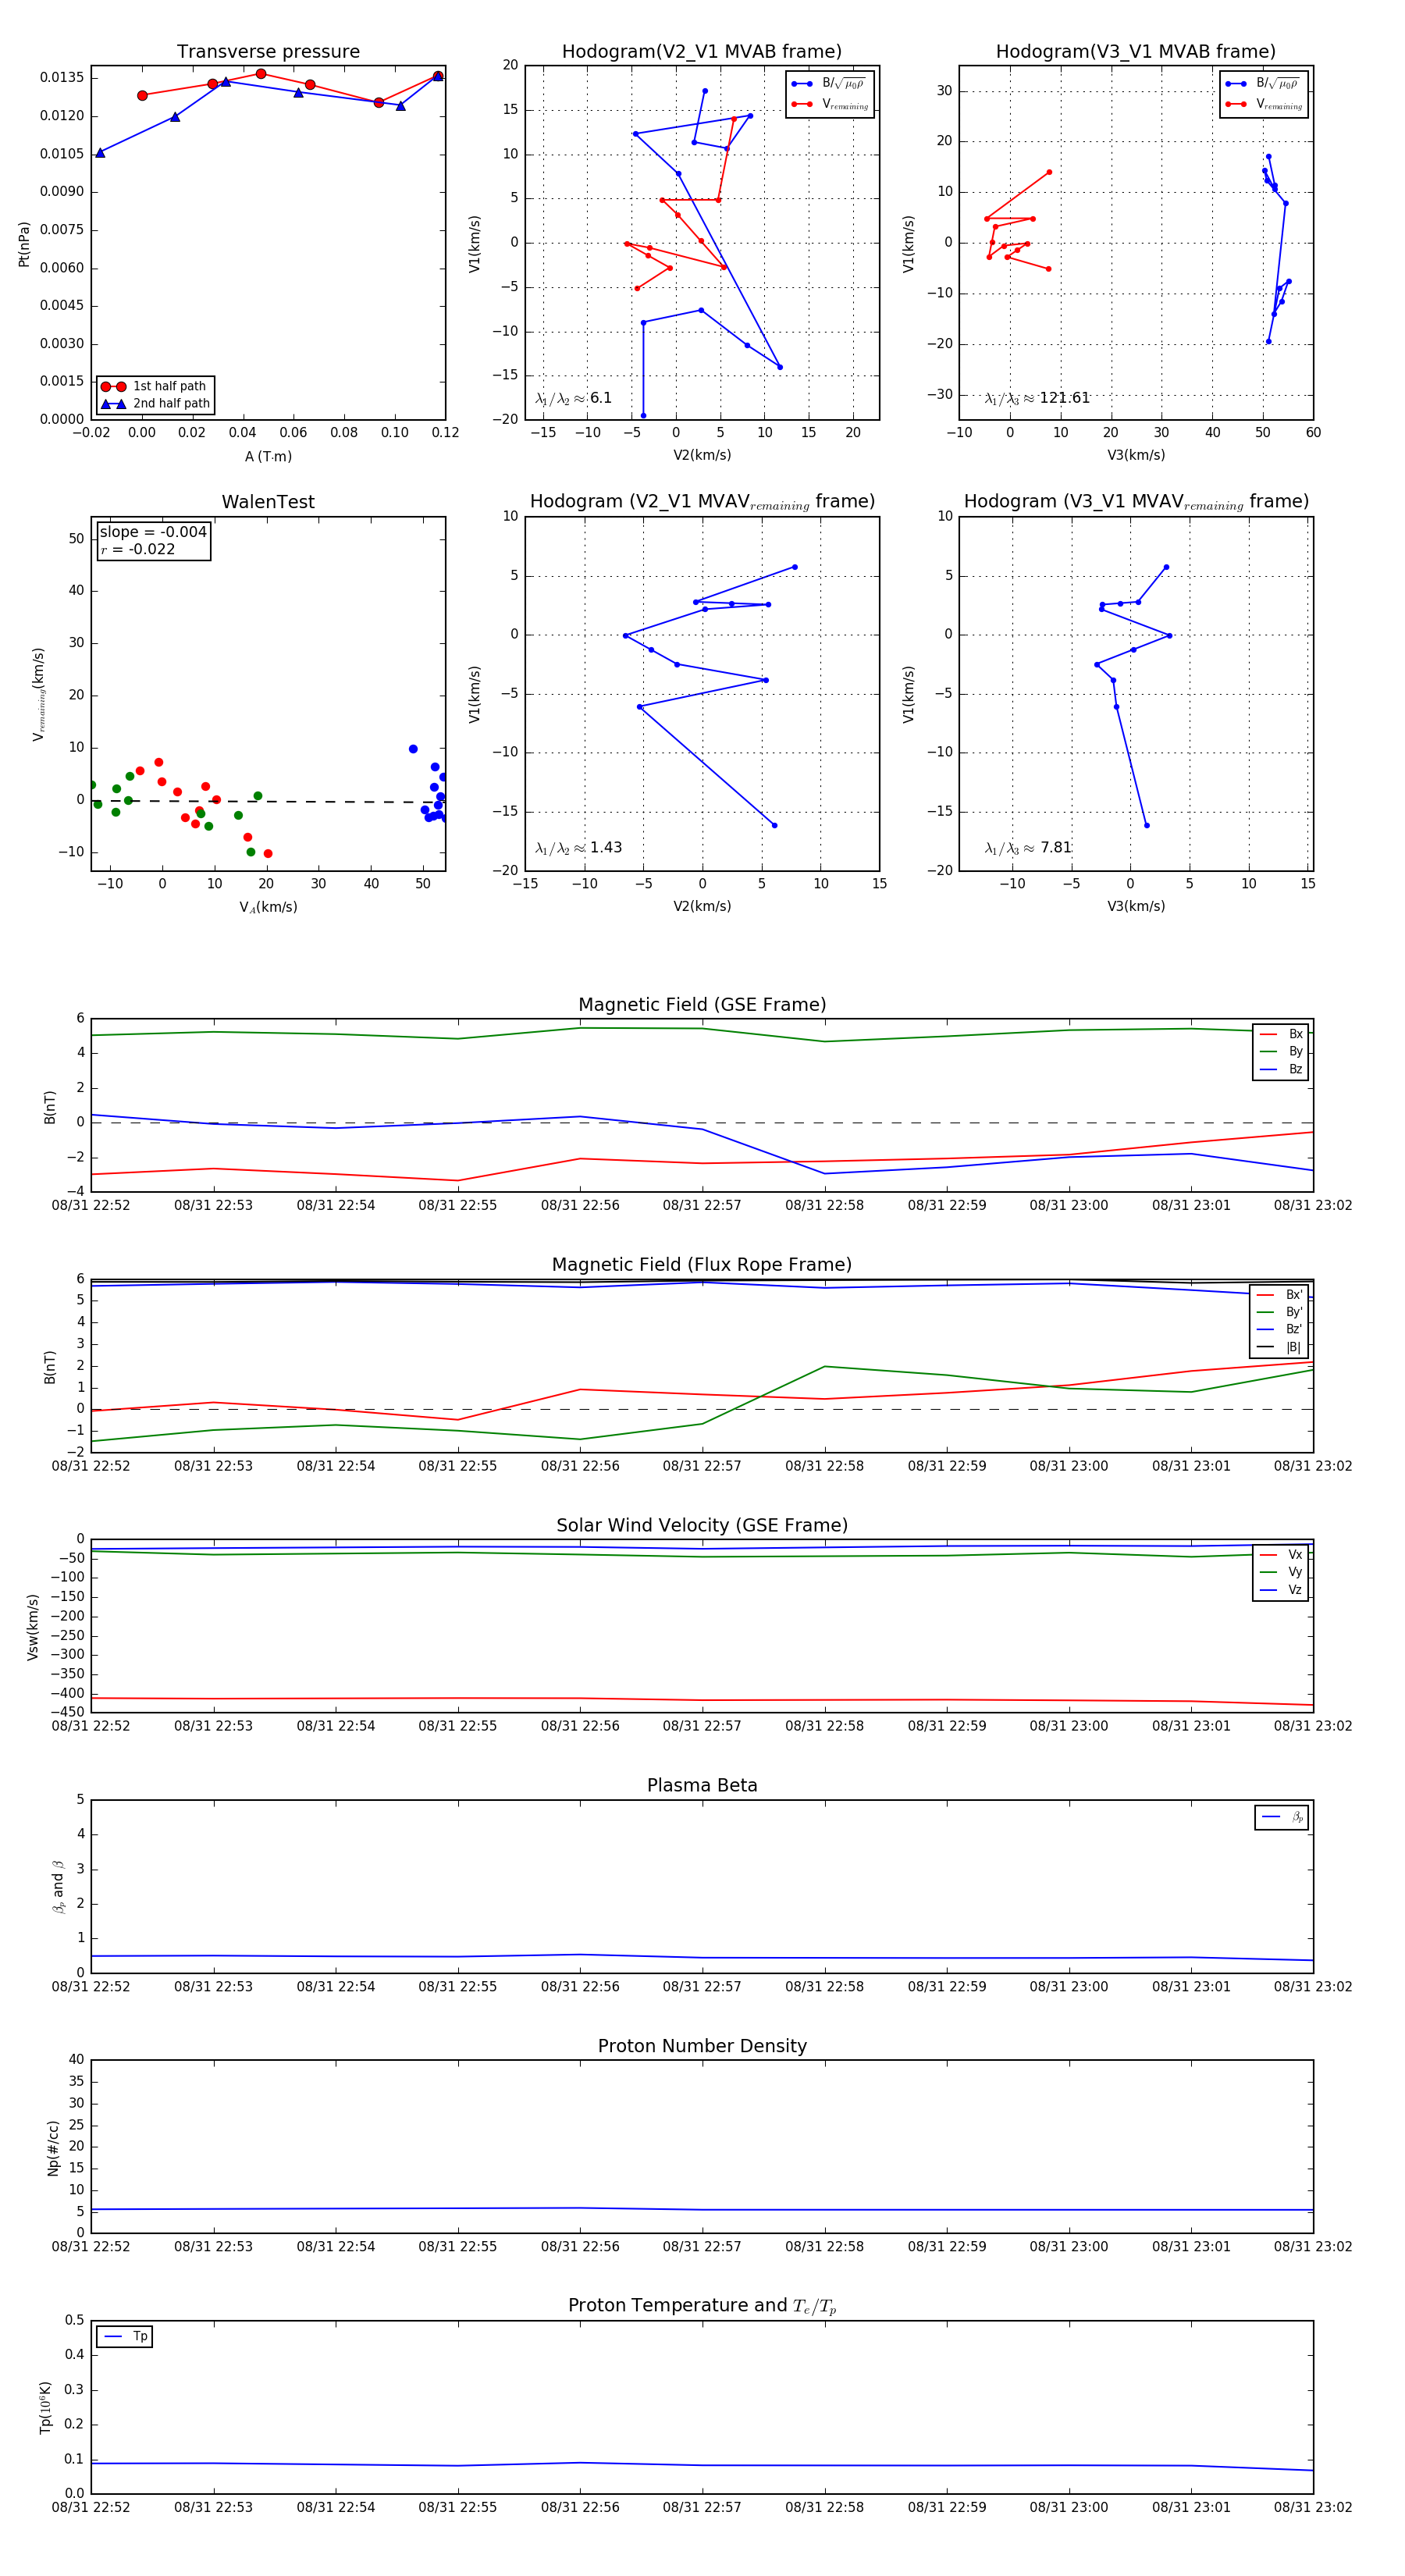Click the 'Transverse pressure' plot title
This screenshot has width=1405, height=2576.
[x=268, y=52]
